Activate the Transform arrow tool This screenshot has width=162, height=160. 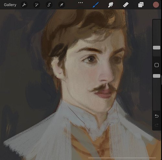coord(62,5)
